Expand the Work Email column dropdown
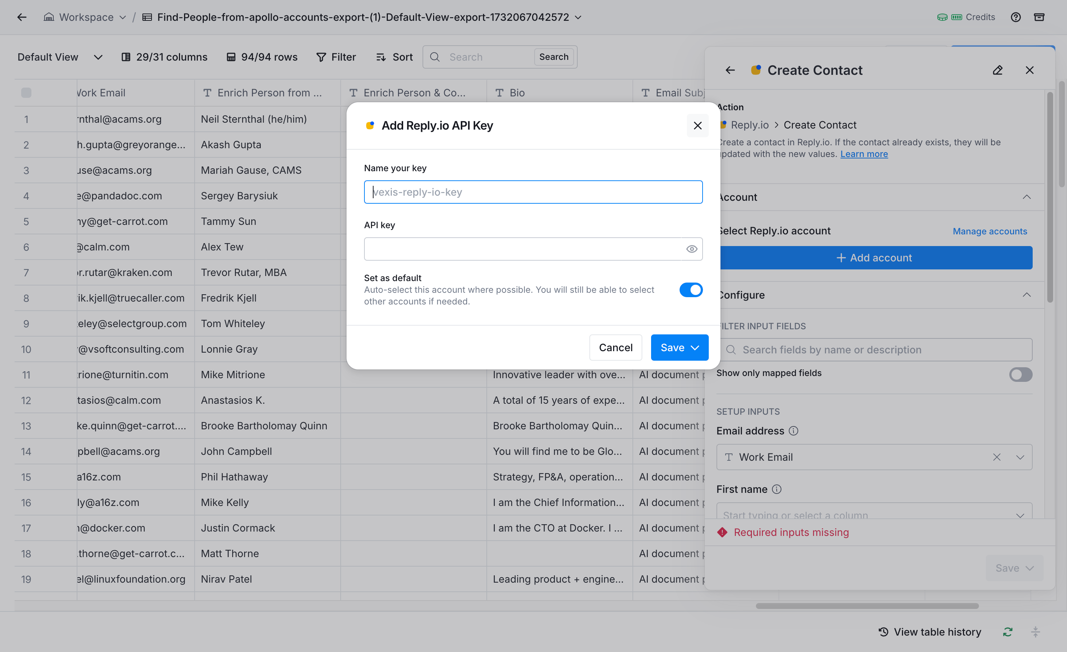 click(1020, 457)
